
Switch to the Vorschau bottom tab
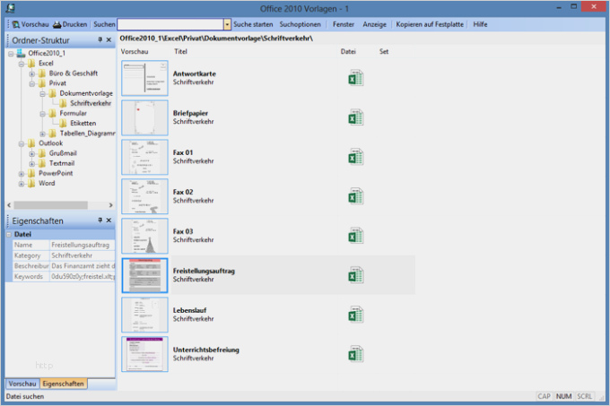(x=22, y=384)
